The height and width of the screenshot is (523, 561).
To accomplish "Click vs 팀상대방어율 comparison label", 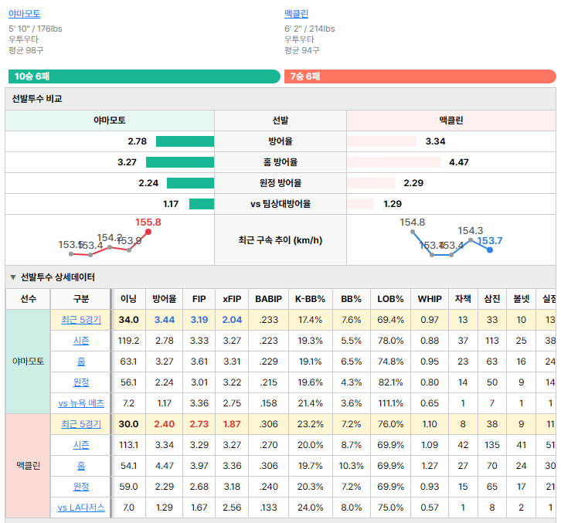I will click(x=280, y=204).
